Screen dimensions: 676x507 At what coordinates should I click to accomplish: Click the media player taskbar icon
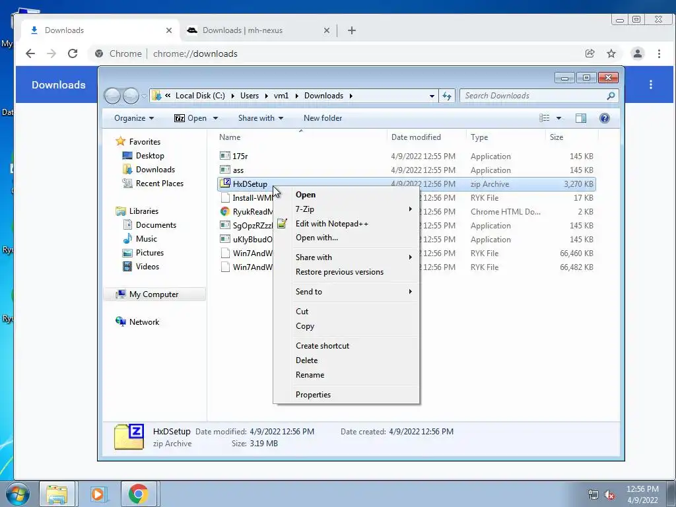click(x=98, y=494)
